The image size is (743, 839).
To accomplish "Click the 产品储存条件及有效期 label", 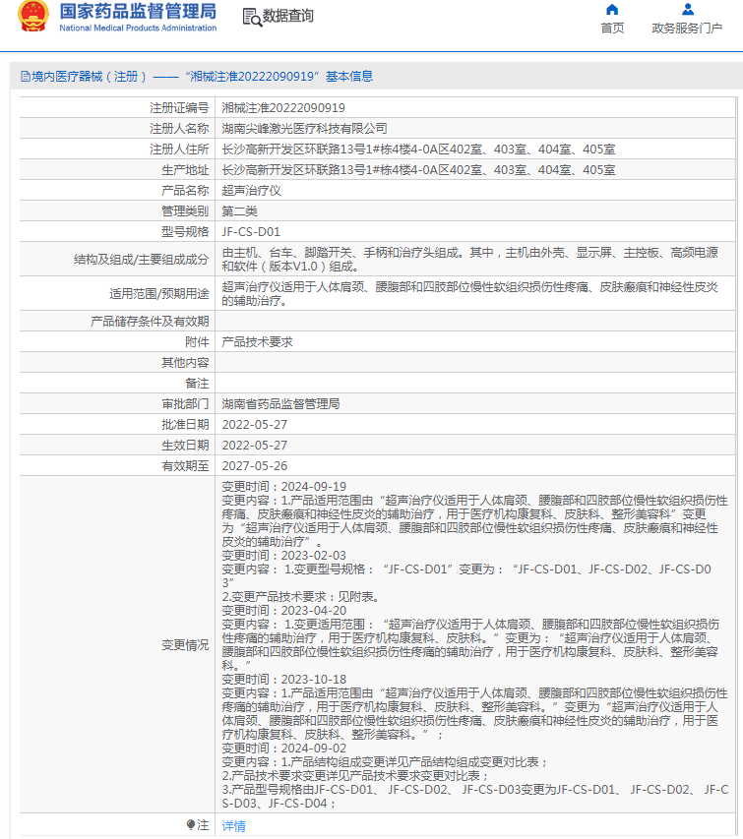I will 150,321.
